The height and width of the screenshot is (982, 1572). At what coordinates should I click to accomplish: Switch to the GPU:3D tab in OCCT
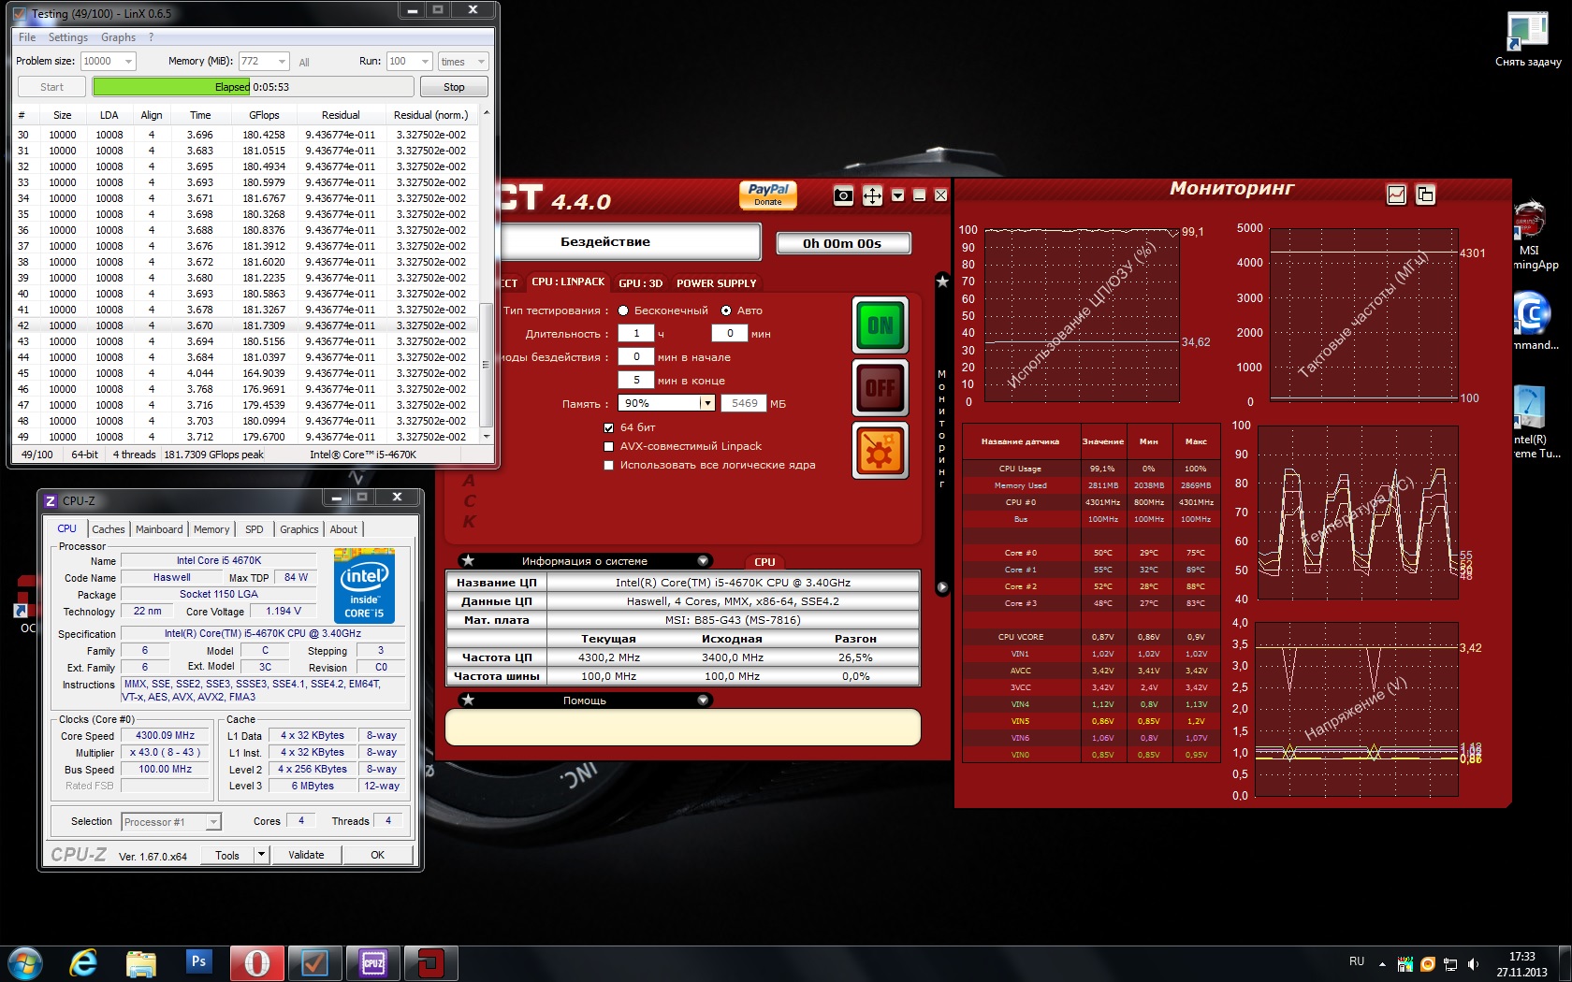640,283
